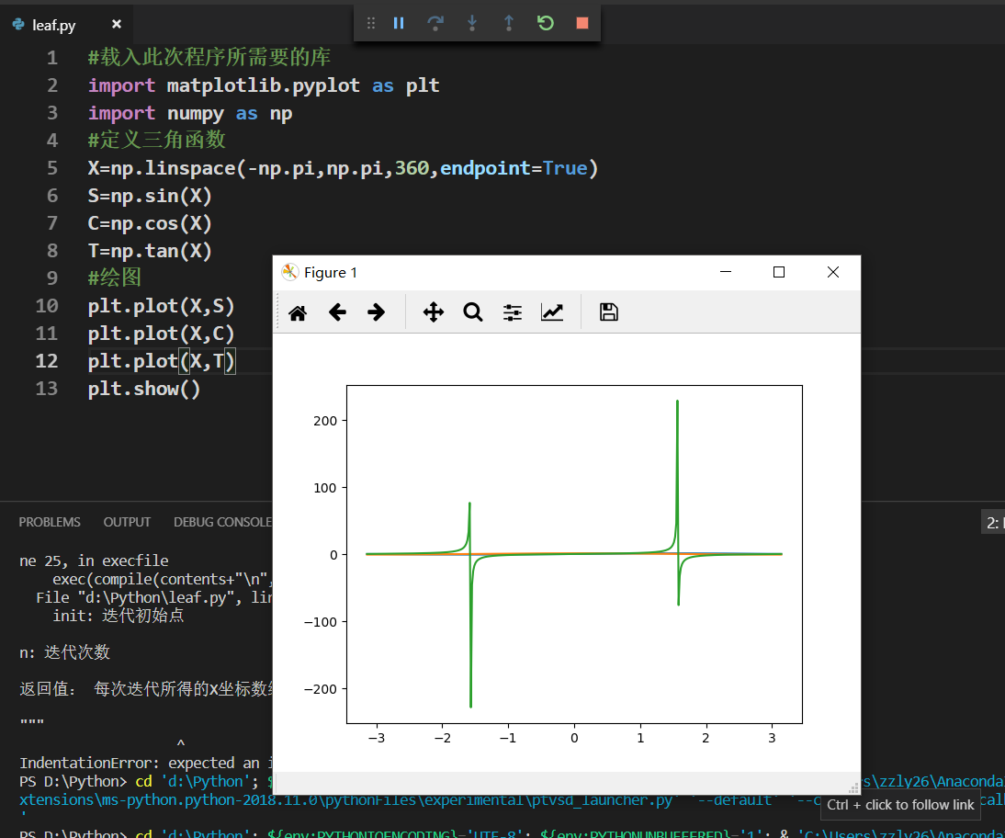The height and width of the screenshot is (838, 1005).
Task: Click the matplotlib icon in Figure title bar
Action: click(290, 272)
